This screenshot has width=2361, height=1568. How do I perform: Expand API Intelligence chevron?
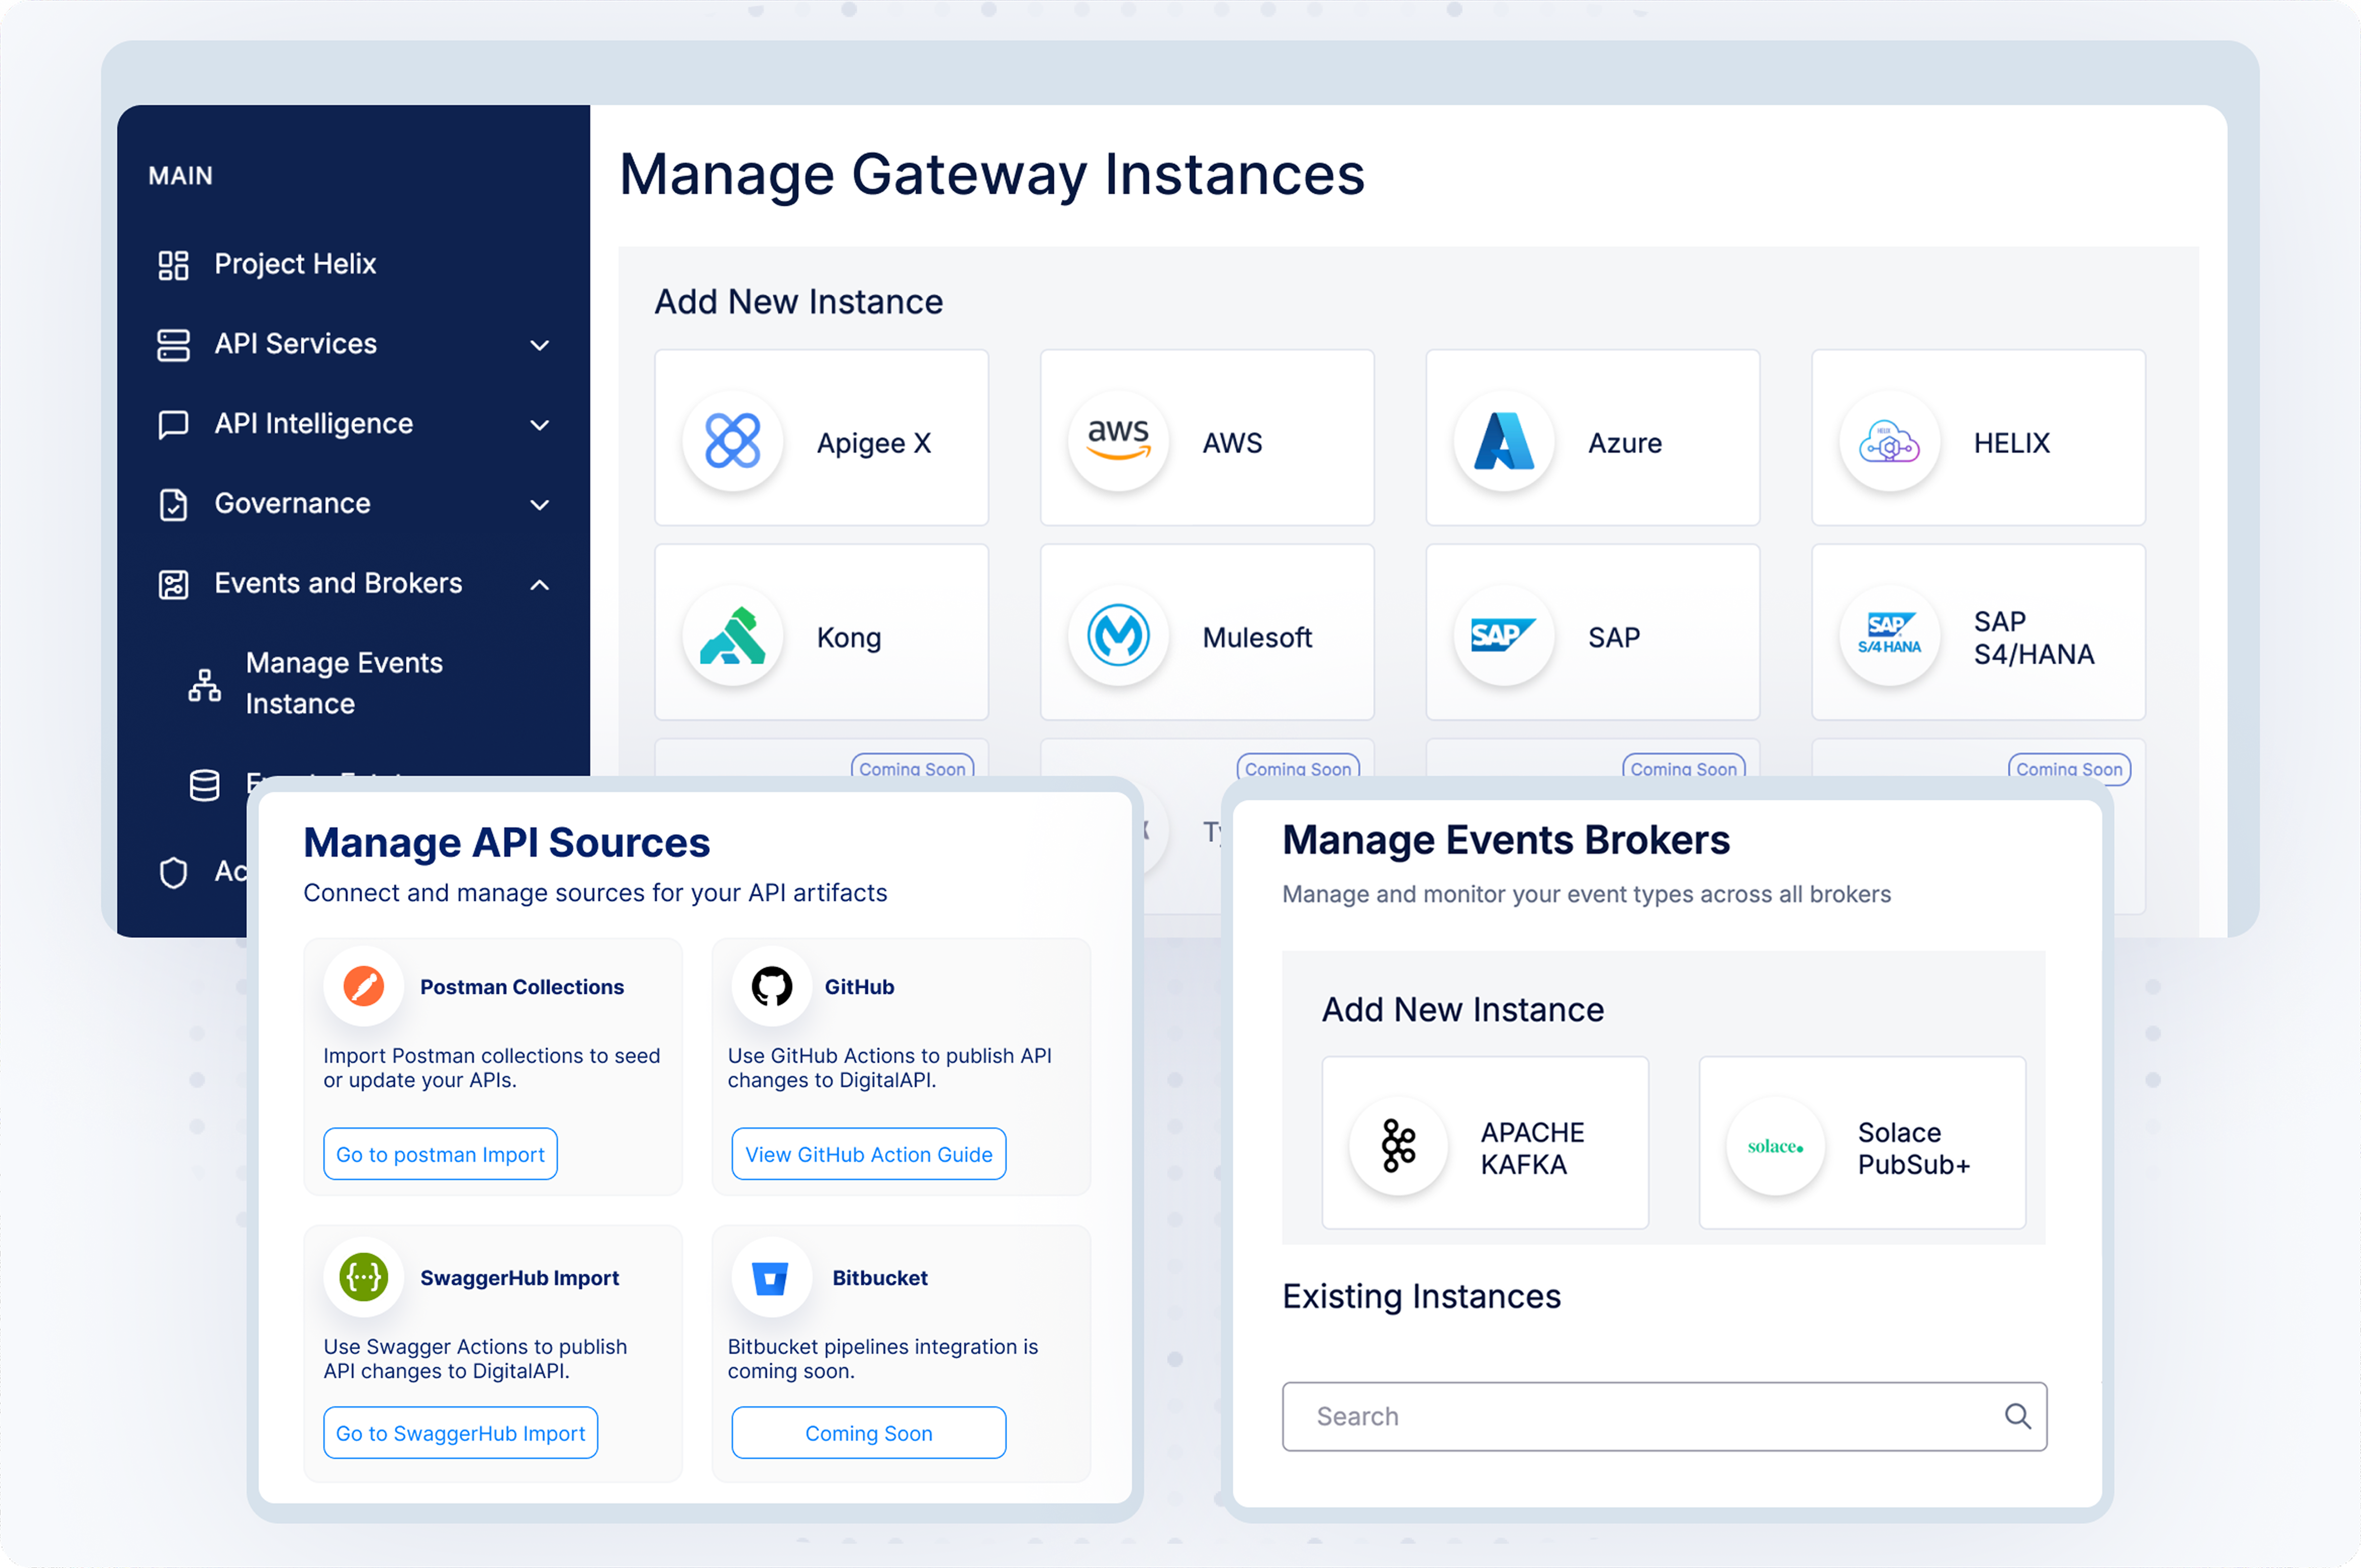539,425
